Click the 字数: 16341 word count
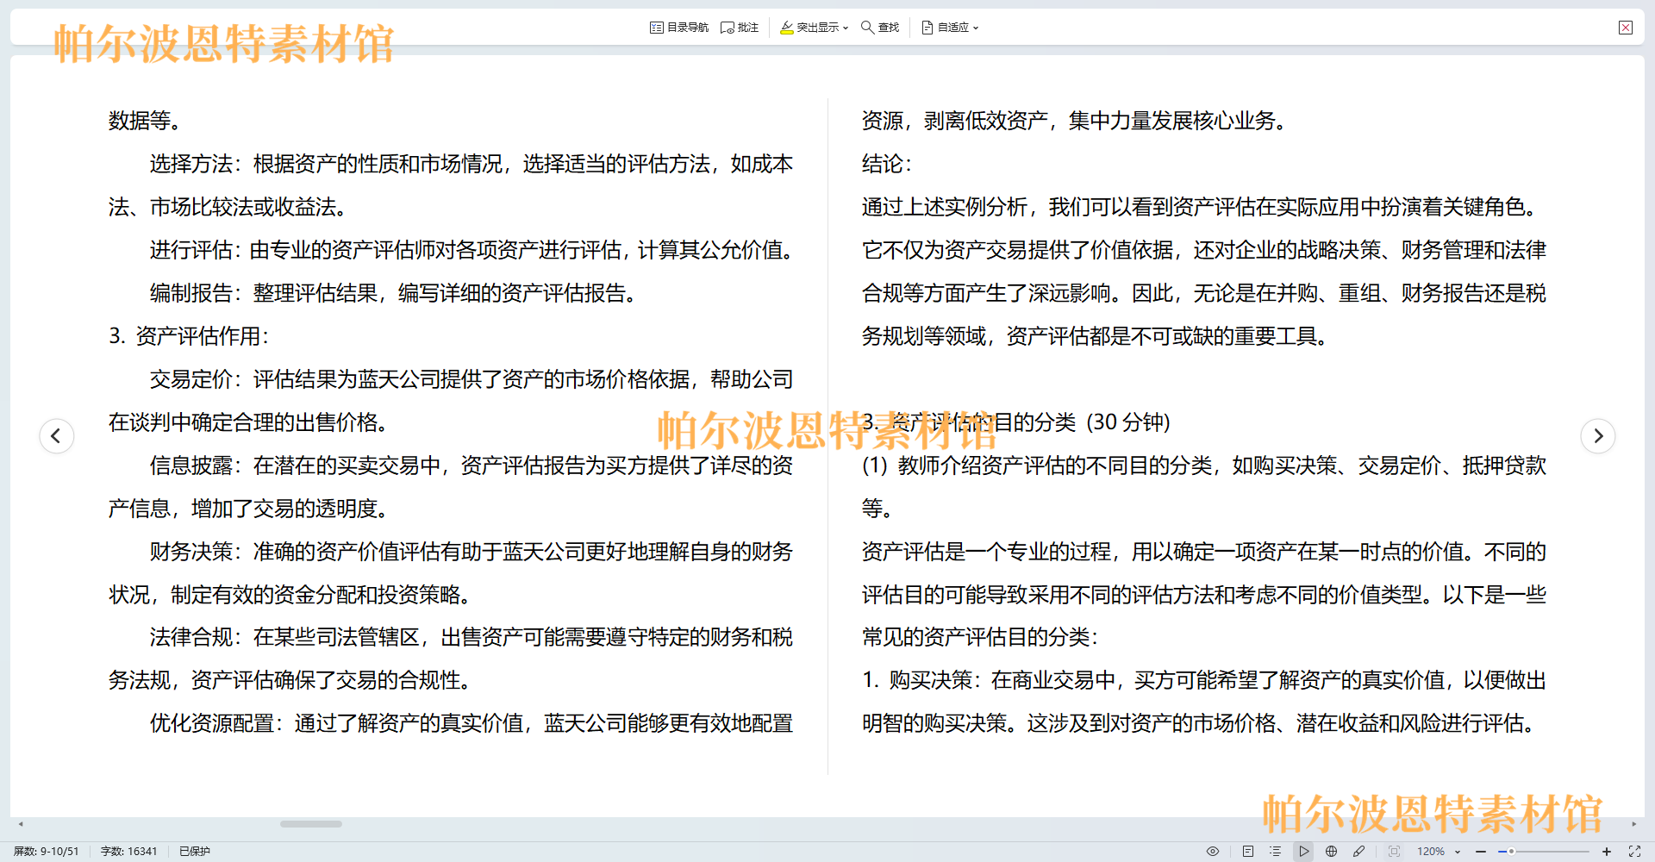 click(129, 851)
